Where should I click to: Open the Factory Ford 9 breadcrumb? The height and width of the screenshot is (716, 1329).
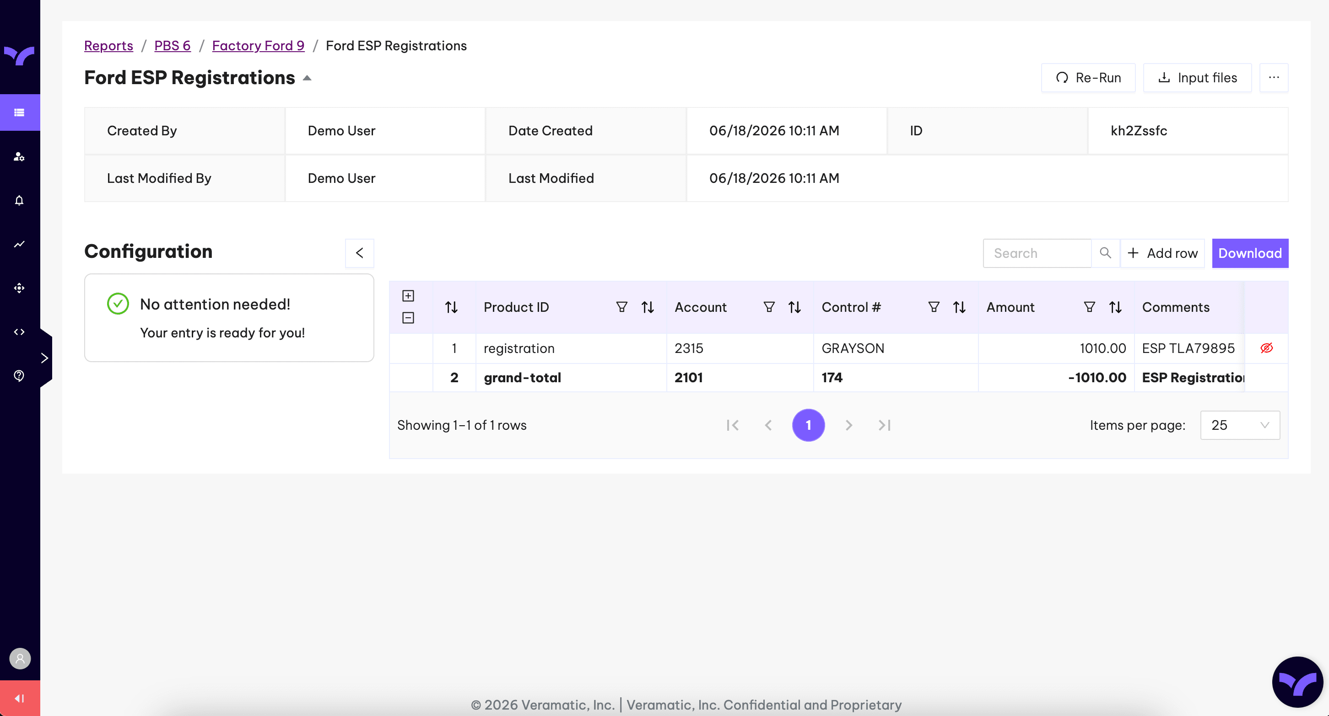tap(258, 45)
